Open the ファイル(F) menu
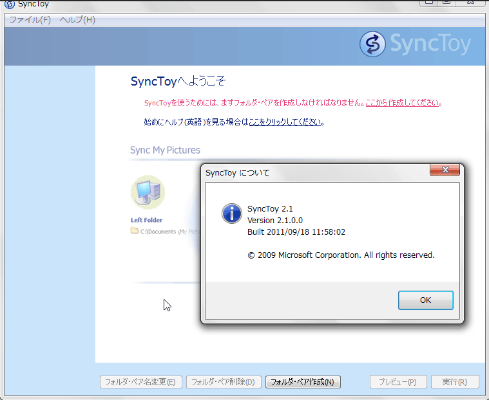 coord(30,20)
